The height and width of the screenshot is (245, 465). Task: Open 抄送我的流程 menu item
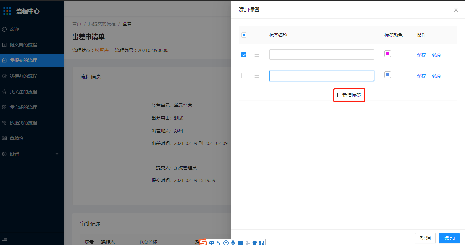[32, 123]
